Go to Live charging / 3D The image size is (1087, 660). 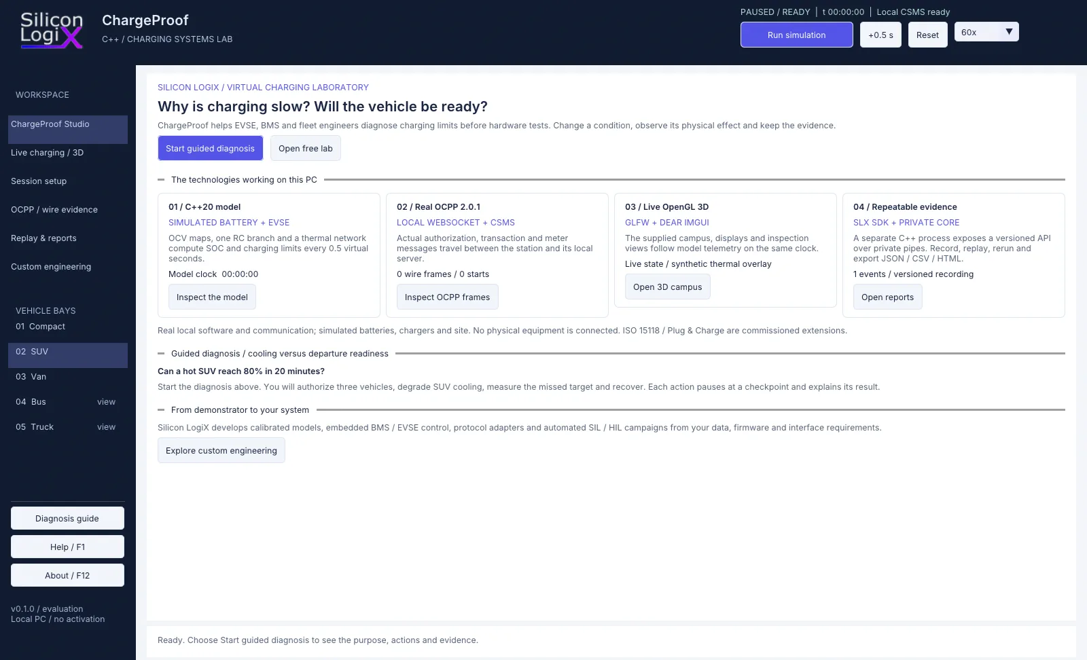coord(68,153)
